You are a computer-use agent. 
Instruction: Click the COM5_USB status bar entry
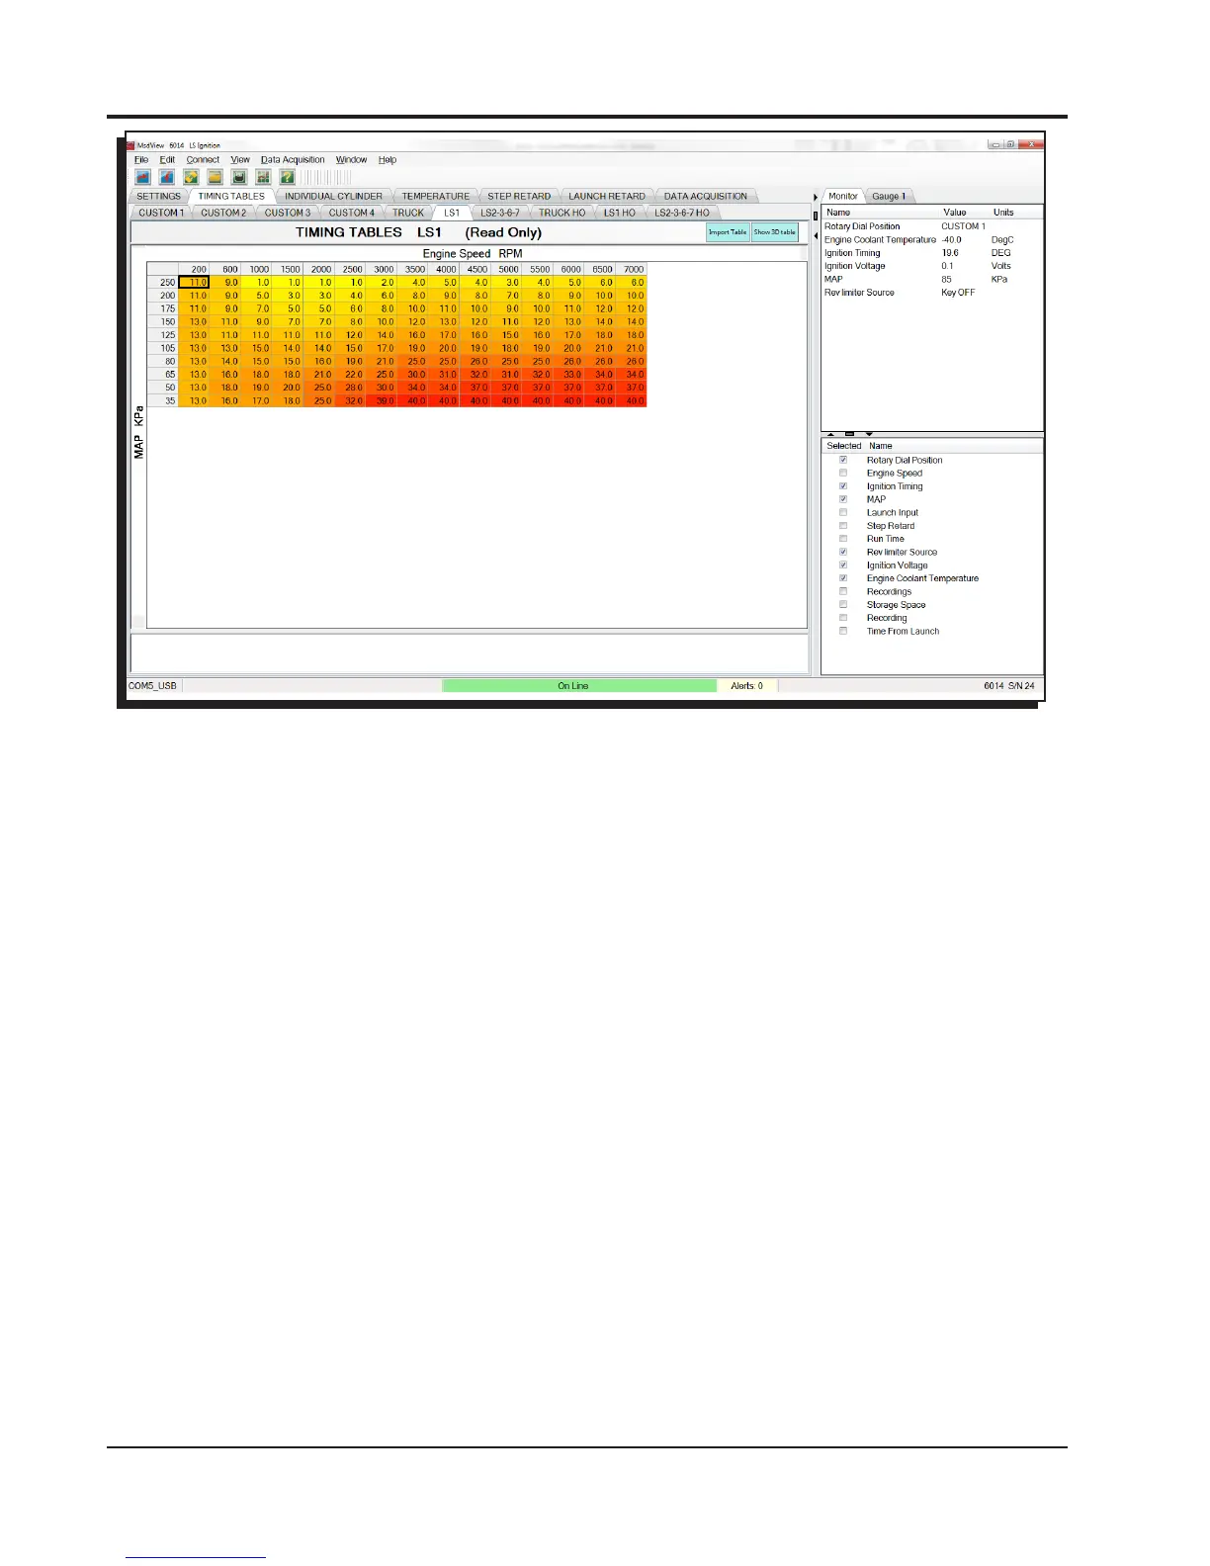[153, 685]
